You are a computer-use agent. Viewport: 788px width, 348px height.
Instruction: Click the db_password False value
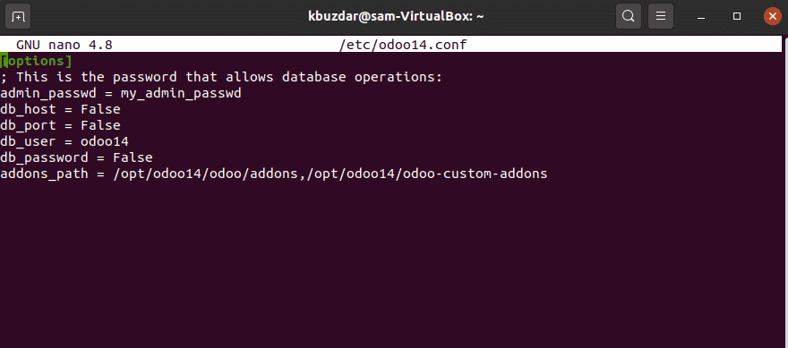coord(133,157)
